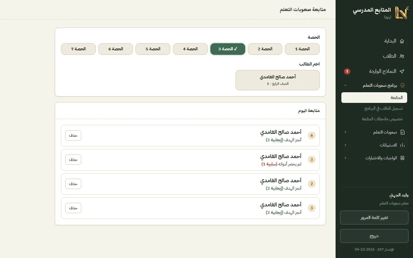Select period button الحصة 1
The image size is (413, 258).
click(x=302, y=49)
